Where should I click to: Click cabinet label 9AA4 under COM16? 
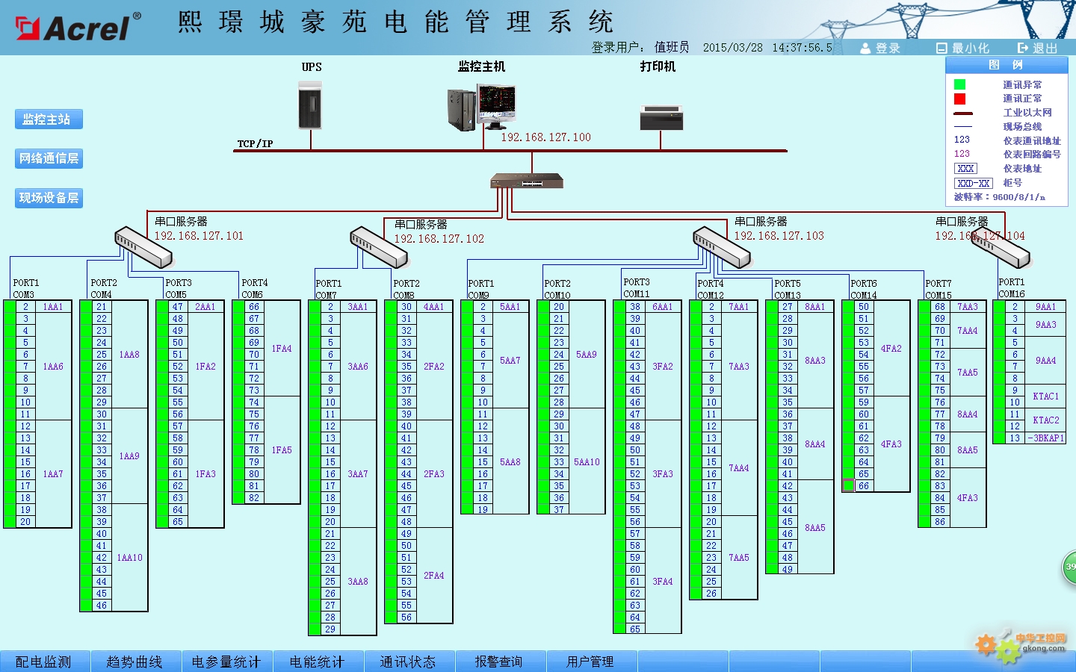[1046, 361]
